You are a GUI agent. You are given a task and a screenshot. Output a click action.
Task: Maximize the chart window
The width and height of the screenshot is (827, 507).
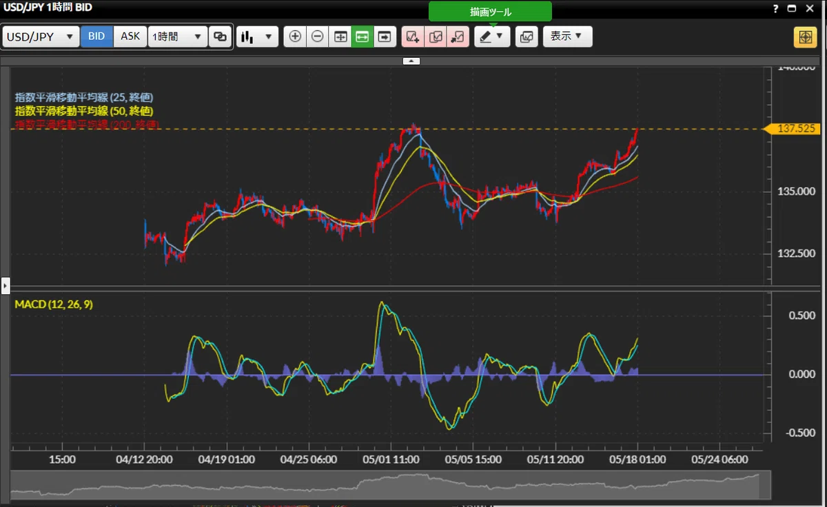pos(792,8)
